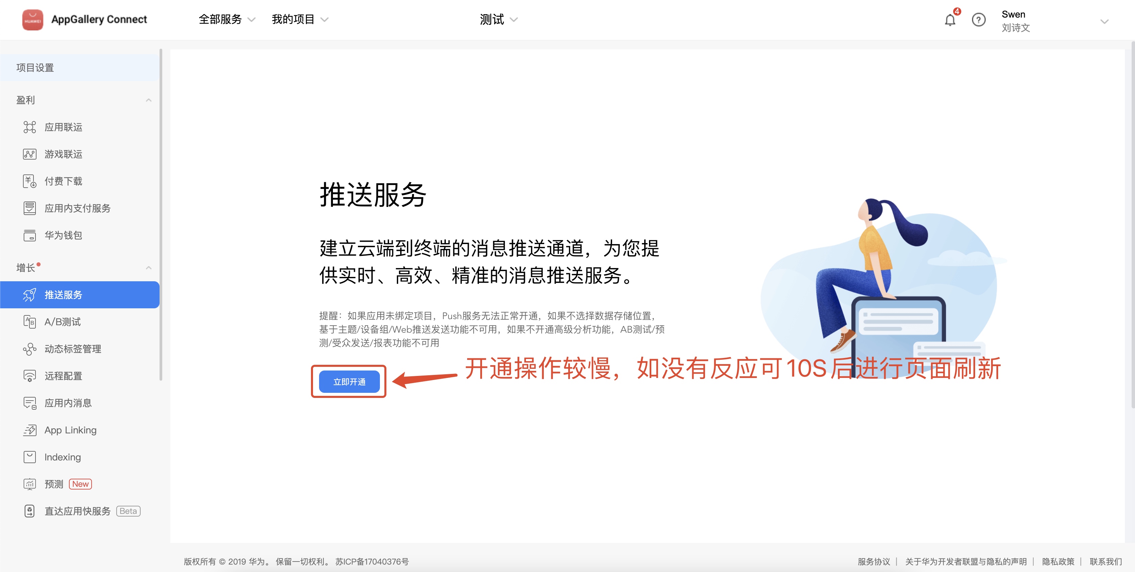The height and width of the screenshot is (572, 1135).
Task: Click the help question mark icon
Action: coord(978,20)
